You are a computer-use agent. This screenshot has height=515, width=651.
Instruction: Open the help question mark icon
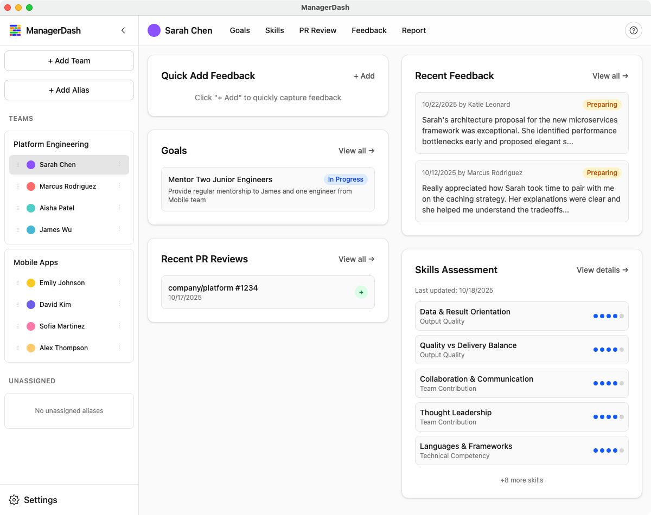[634, 30]
